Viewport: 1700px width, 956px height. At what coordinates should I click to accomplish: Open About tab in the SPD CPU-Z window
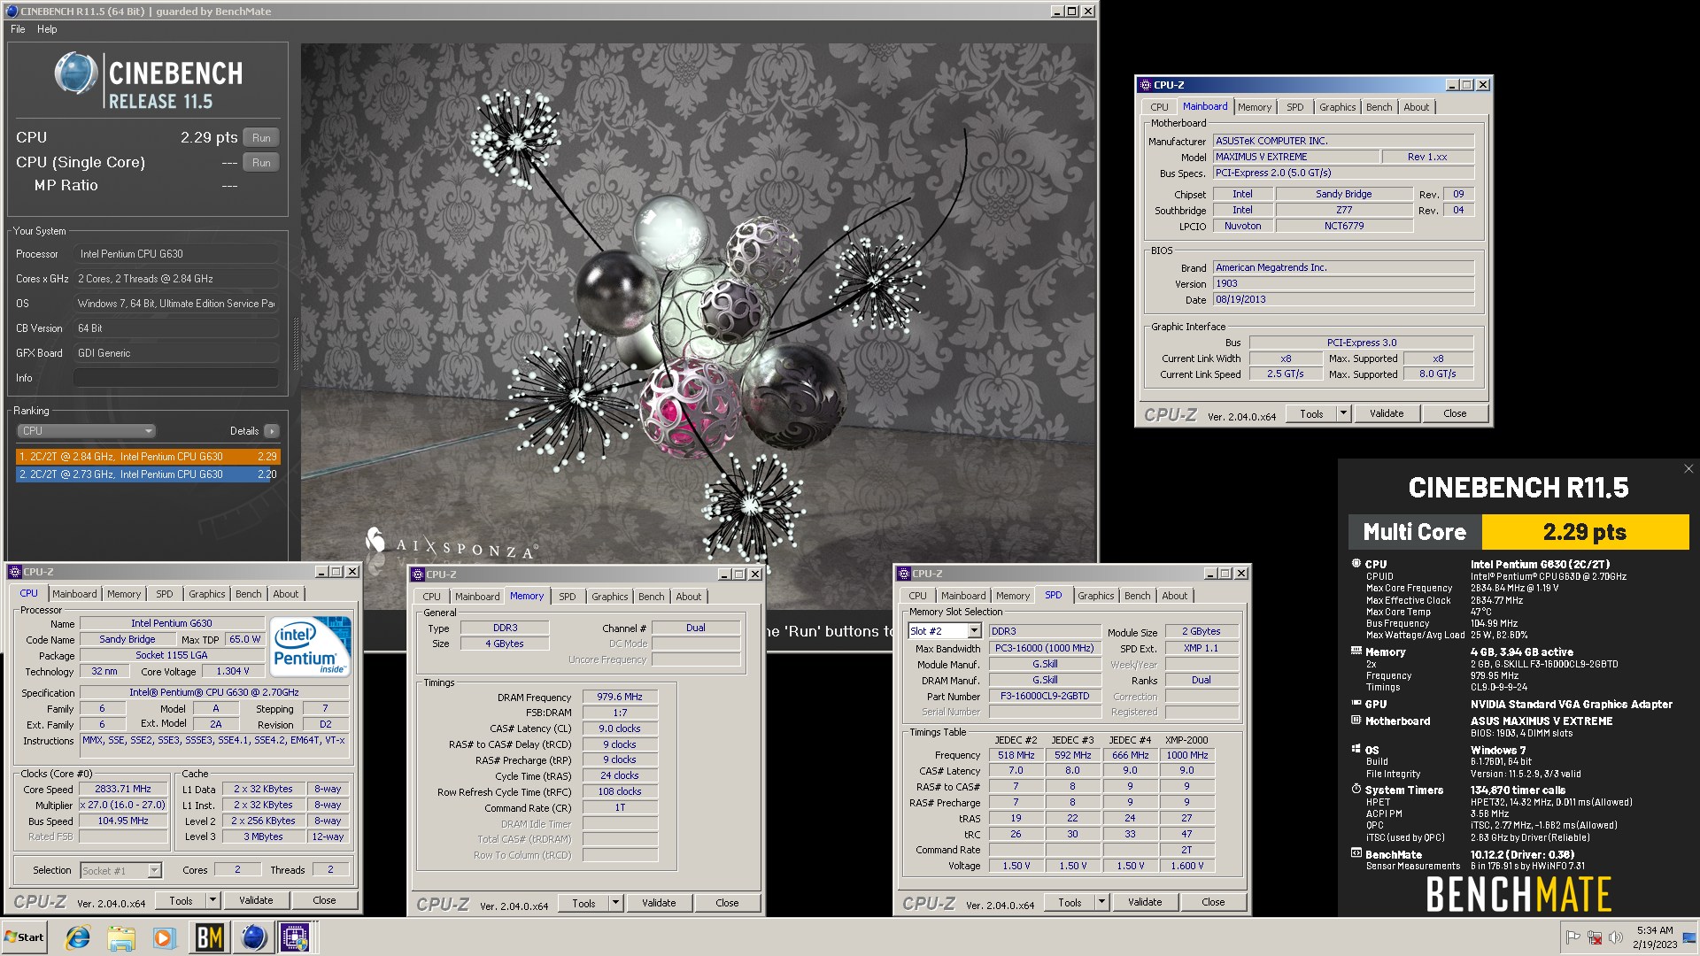click(x=1175, y=596)
